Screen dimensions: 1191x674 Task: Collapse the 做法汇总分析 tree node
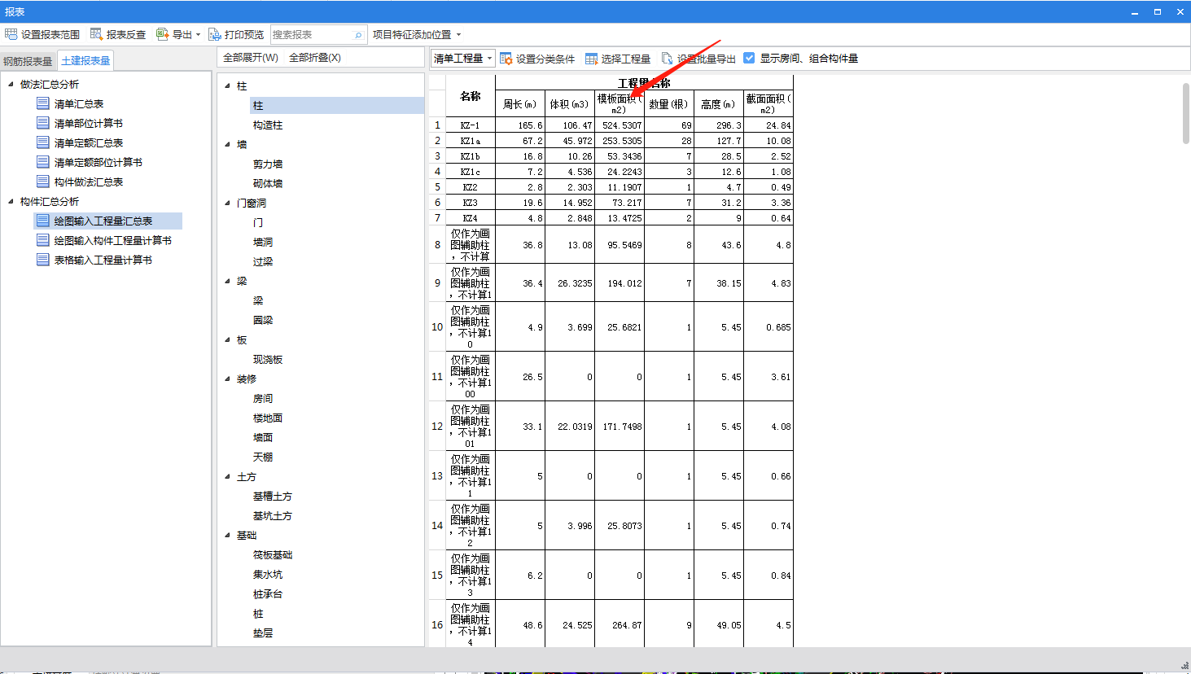coord(11,84)
